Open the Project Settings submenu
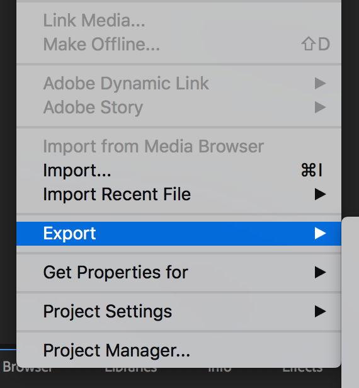This screenshot has height=388, width=359. (179, 311)
